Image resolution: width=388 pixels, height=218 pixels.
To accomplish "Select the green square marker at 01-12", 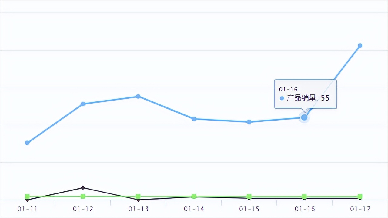I will tap(83, 196).
